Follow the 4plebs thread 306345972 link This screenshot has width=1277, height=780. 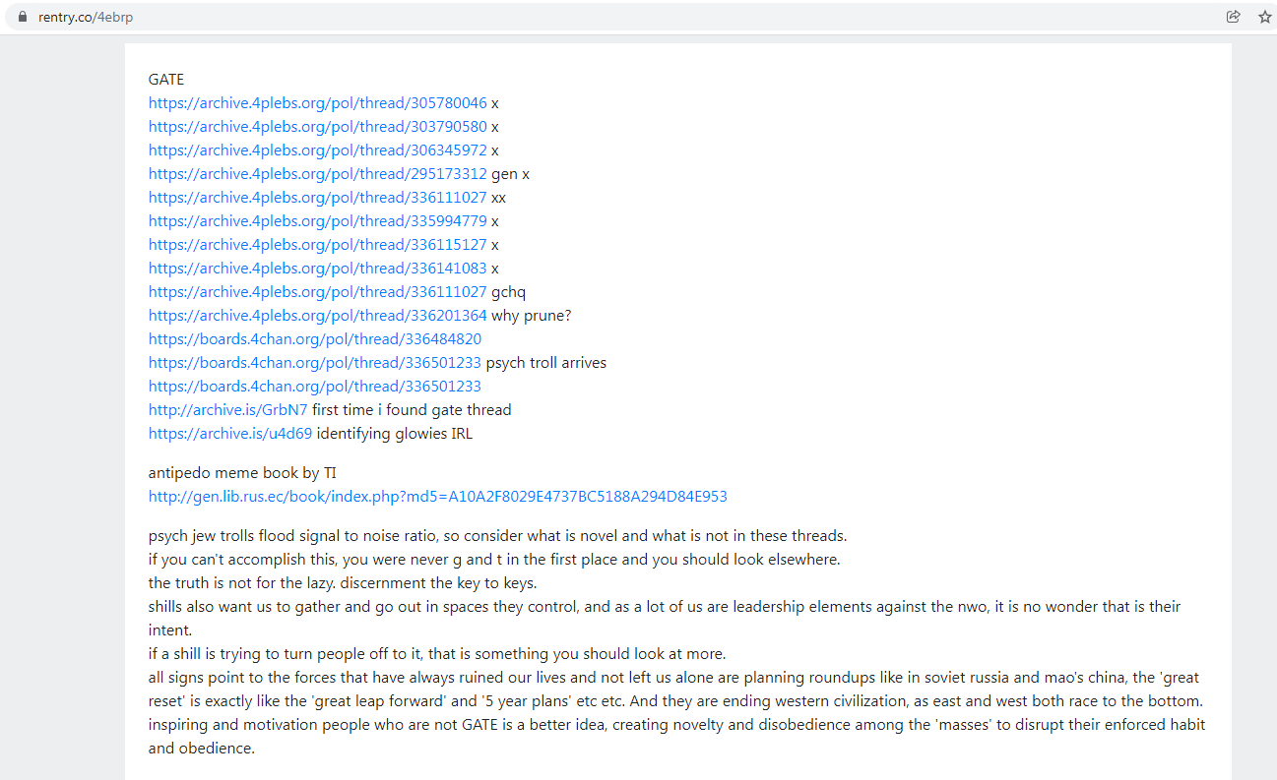click(x=318, y=150)
